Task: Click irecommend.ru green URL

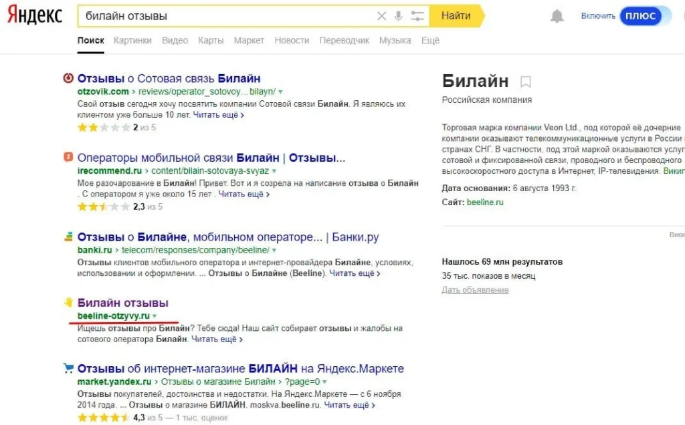Action: (x=110, y=170)
